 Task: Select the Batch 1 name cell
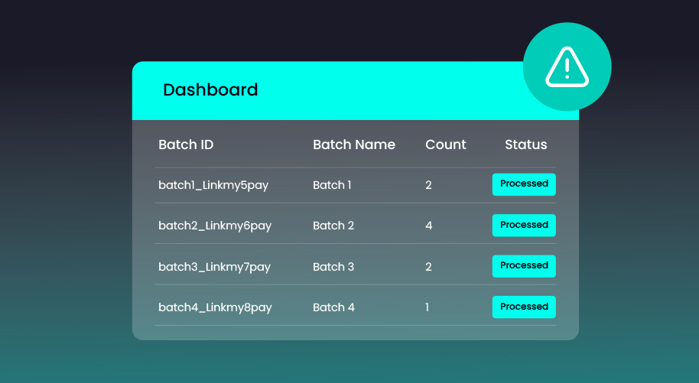click(332, 185)
